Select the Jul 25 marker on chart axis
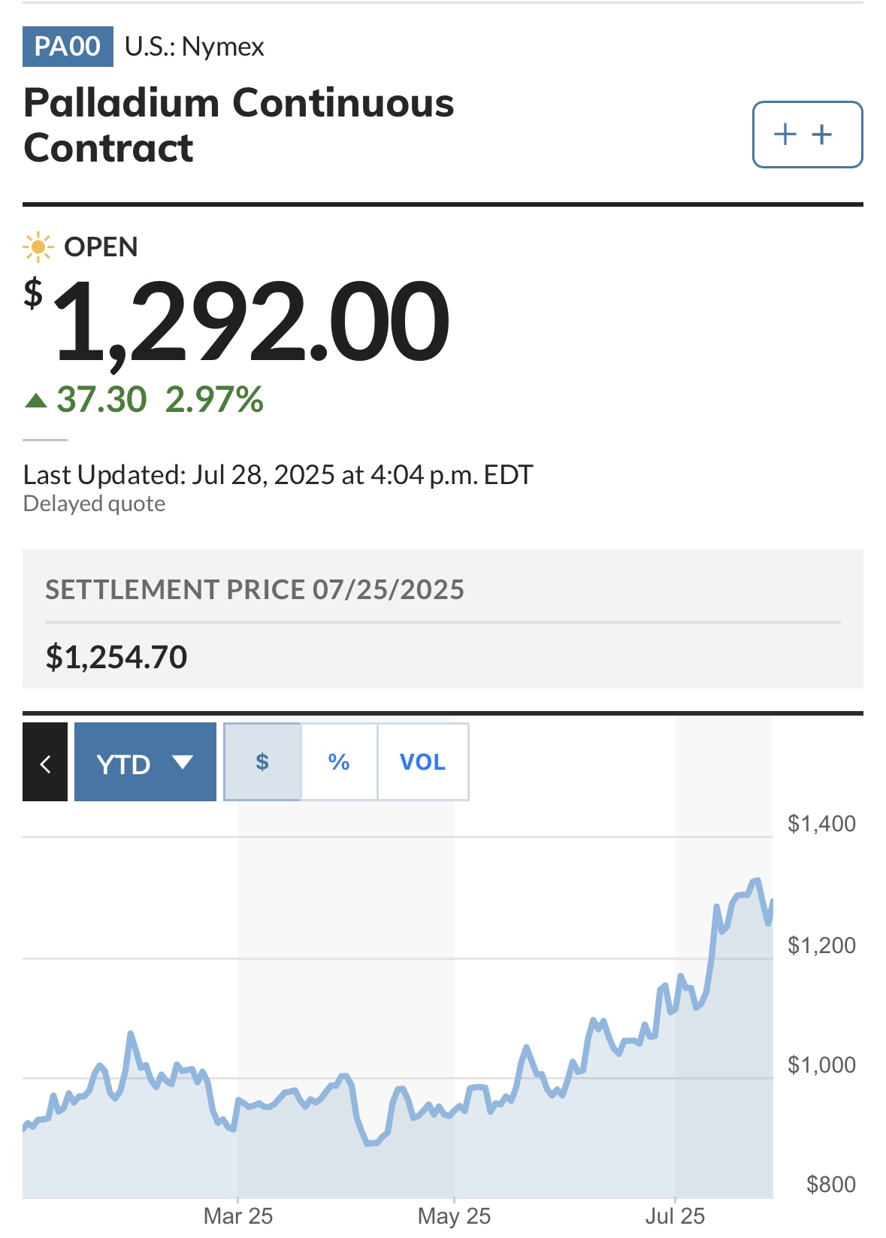 click(x=675, y=1216)
